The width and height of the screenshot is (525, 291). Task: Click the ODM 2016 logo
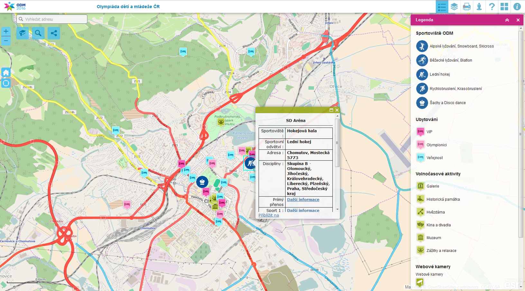[15, 6]
